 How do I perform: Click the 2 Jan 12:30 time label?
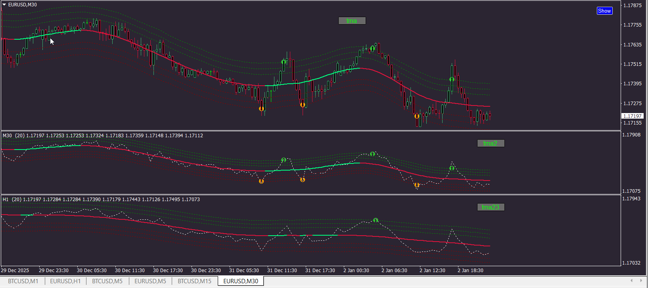pos(432,271)
